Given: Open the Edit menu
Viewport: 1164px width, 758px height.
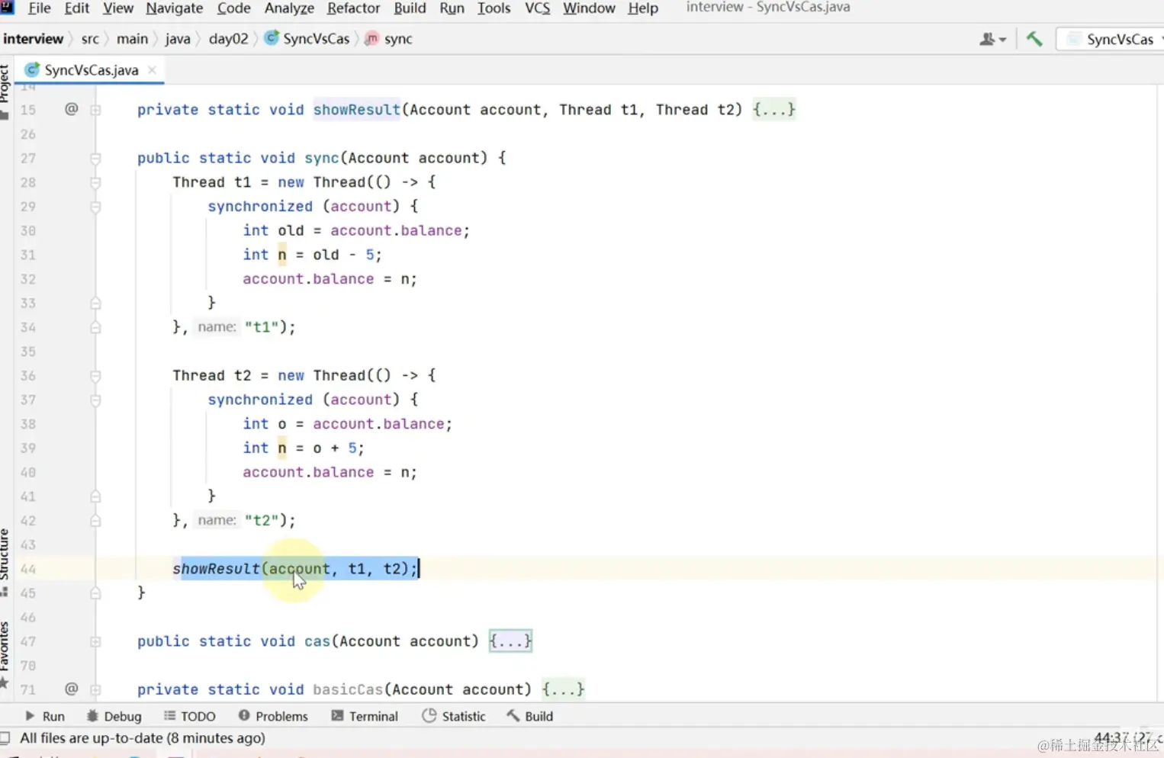Looking at the screenshot, I should 77,8.
